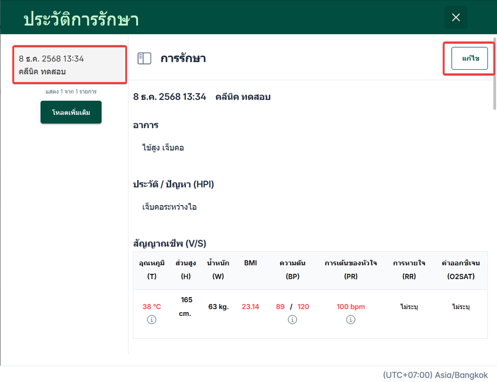Click the ค่าออกซิเจน (O2SAT) column header

point(461,269)
